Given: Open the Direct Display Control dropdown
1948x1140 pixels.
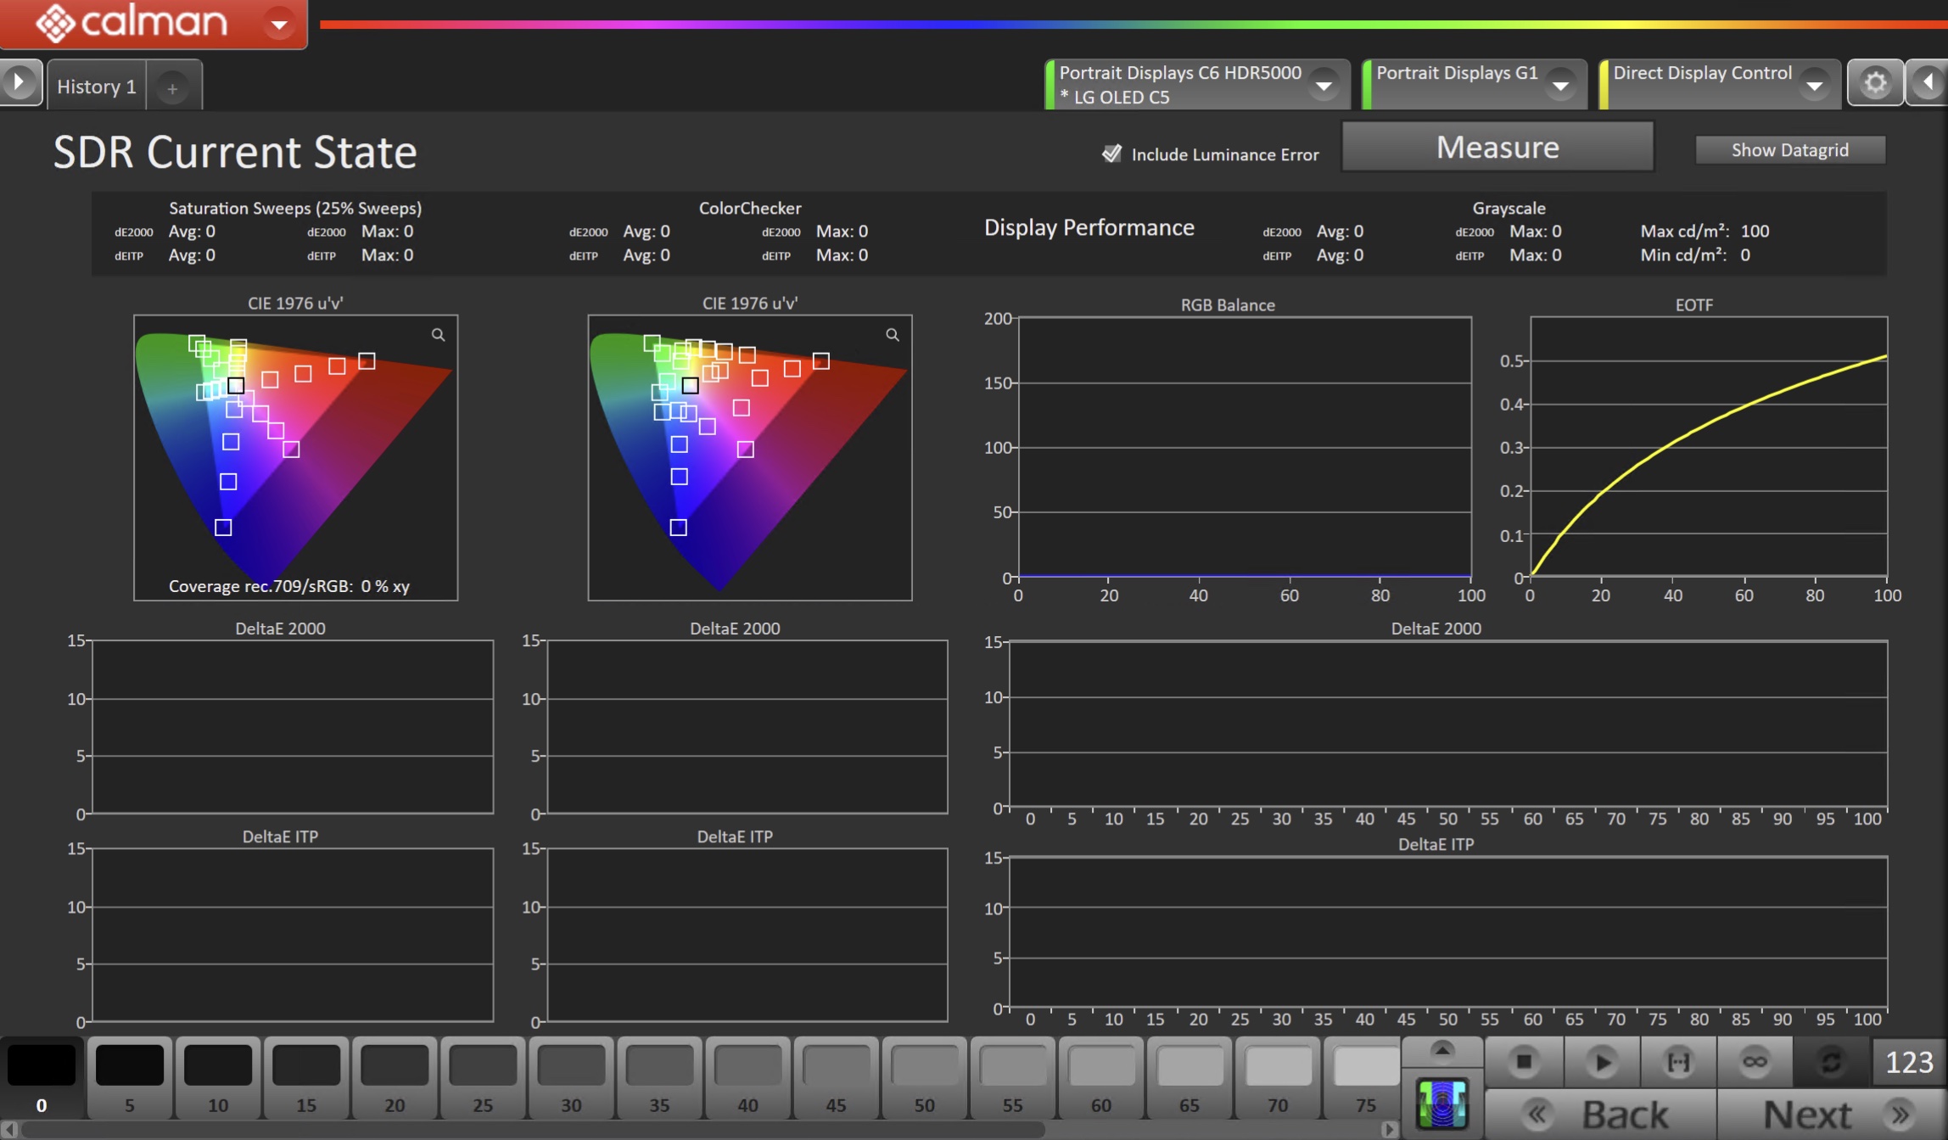Looking at the screenshot, I should point(1814,85).
